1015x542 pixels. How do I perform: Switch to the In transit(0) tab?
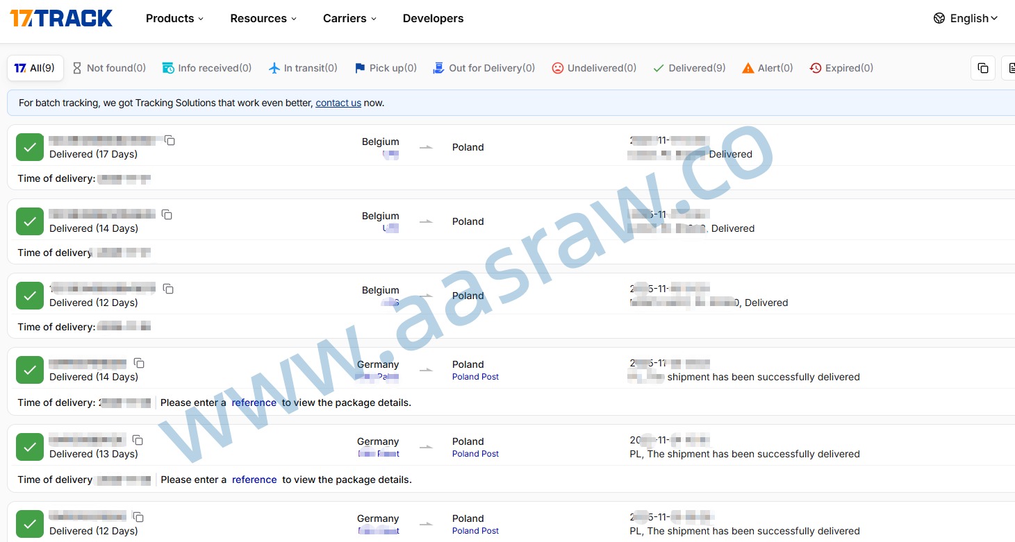(x=303, y=68)
